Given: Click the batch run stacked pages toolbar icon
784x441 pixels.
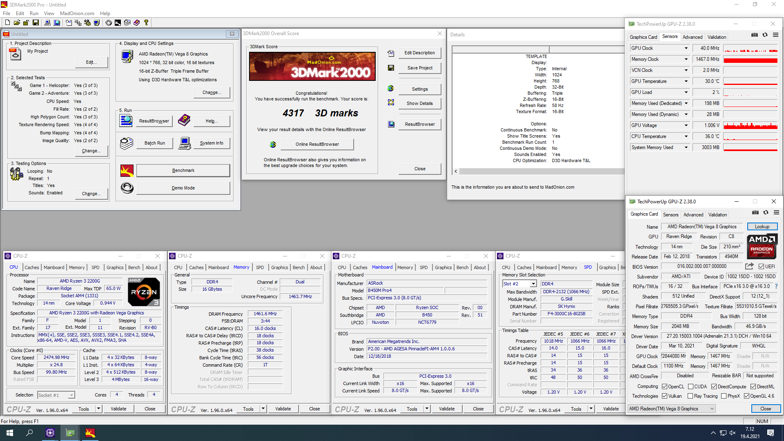Looking at the screenshot, I should click(x=127, y=23).
